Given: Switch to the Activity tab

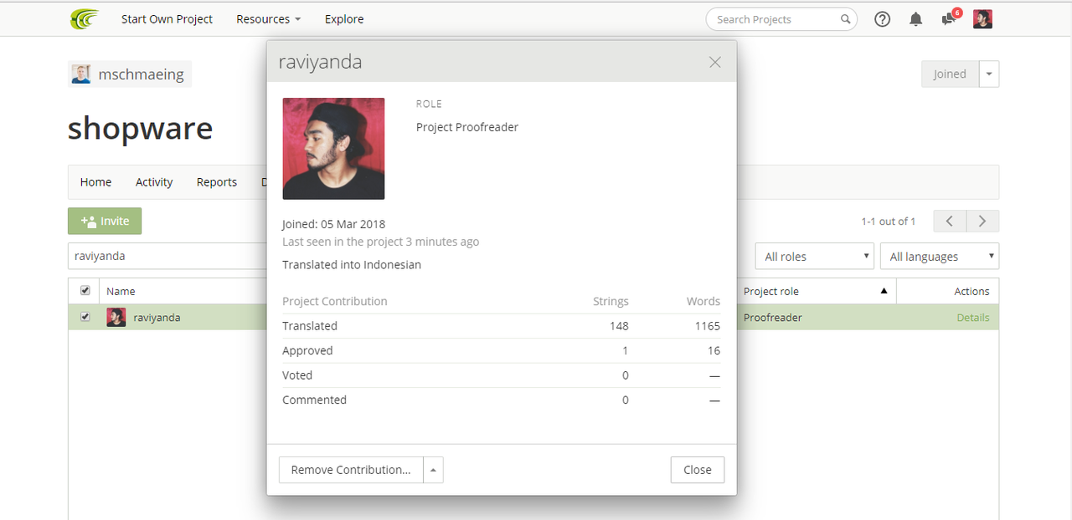Looking at the screenshot, I should point(154,182).
